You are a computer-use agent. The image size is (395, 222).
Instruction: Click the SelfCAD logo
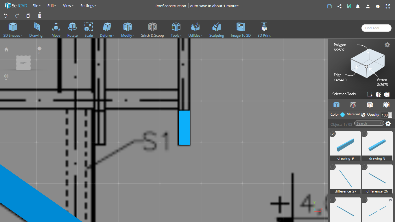point(16,6)
